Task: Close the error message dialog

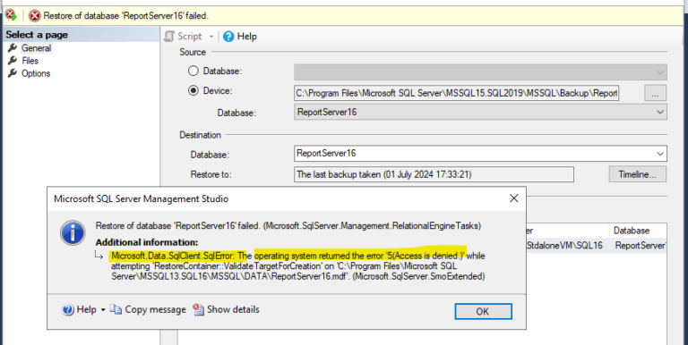Action: pos(514,198)
